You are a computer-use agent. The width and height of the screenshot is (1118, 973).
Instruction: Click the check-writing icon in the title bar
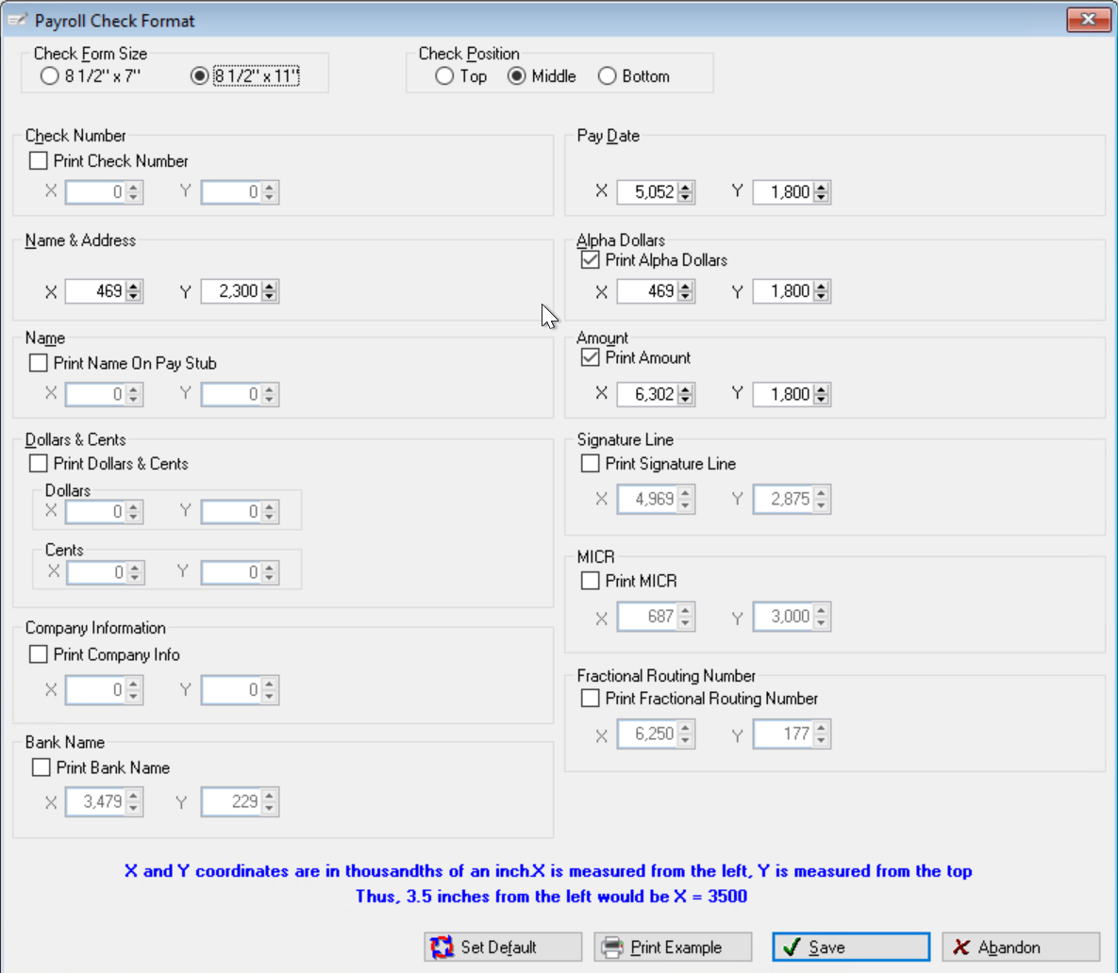(x=19, y=20)
